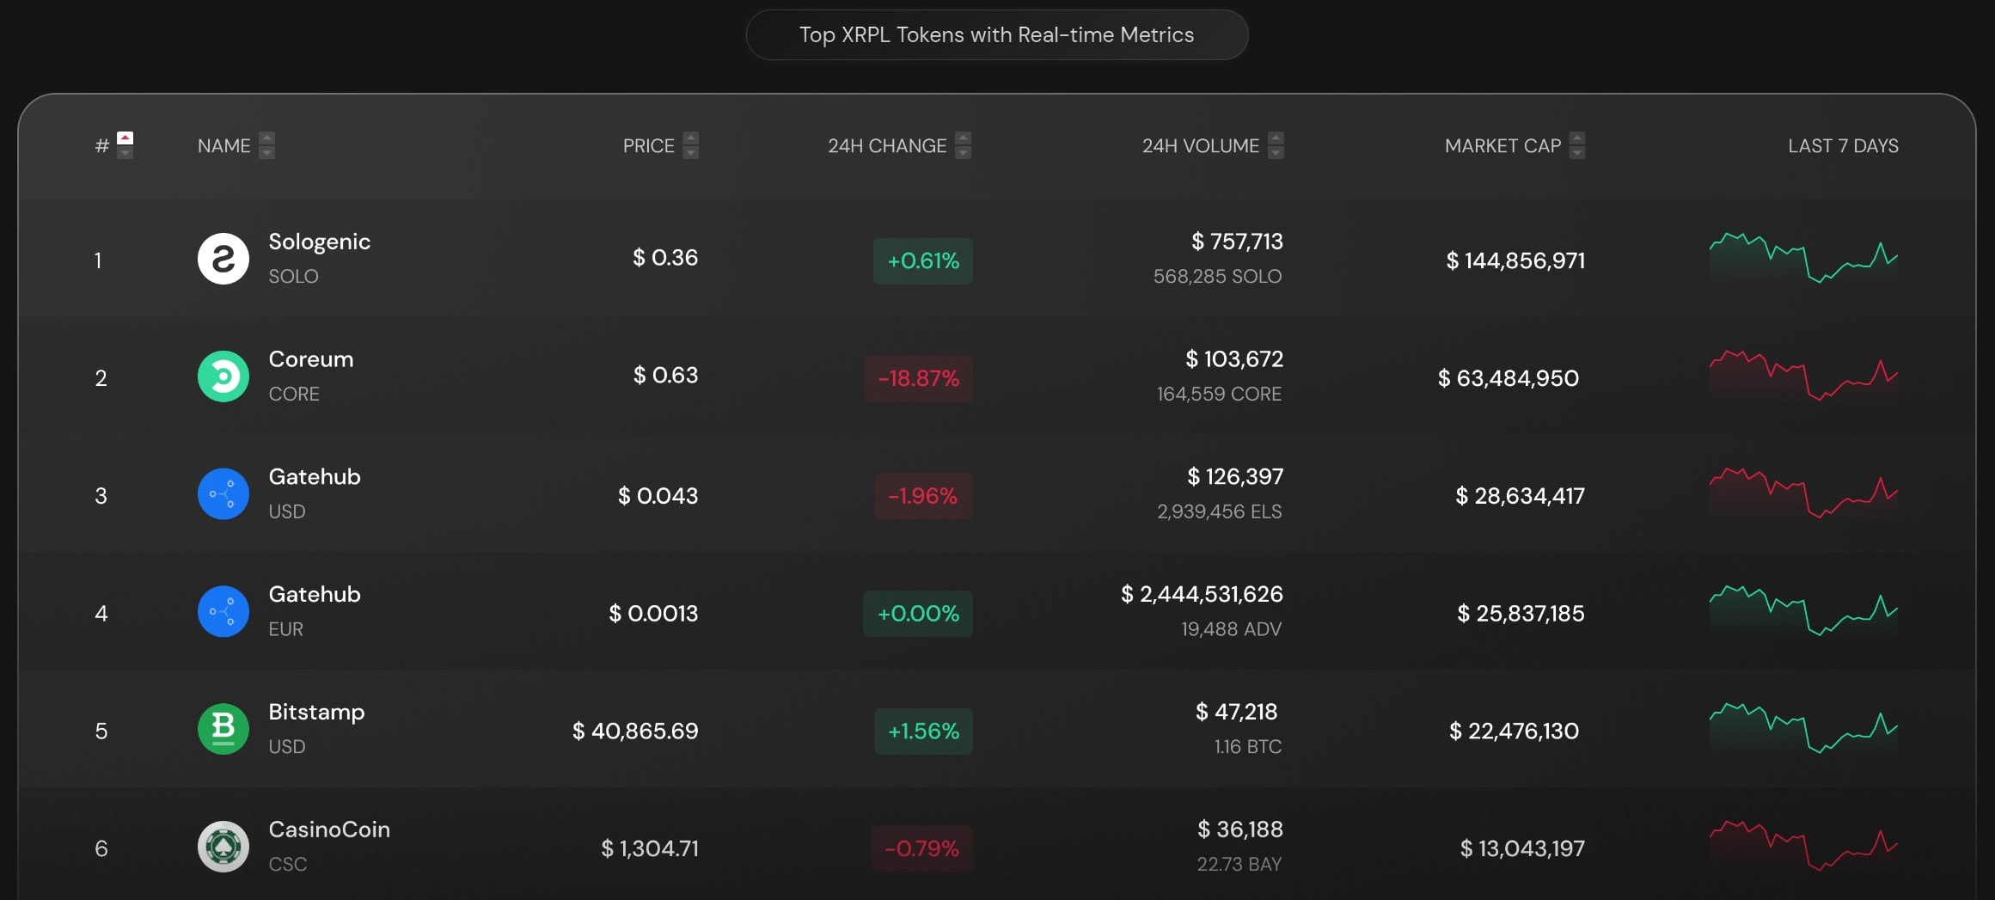
Task: View Bitstamp's last 7 days sparkline
Action: (1803, 729)
